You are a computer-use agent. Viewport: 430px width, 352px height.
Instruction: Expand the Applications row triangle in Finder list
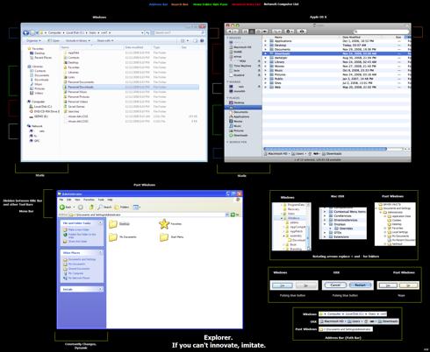[x=265, y=41]
